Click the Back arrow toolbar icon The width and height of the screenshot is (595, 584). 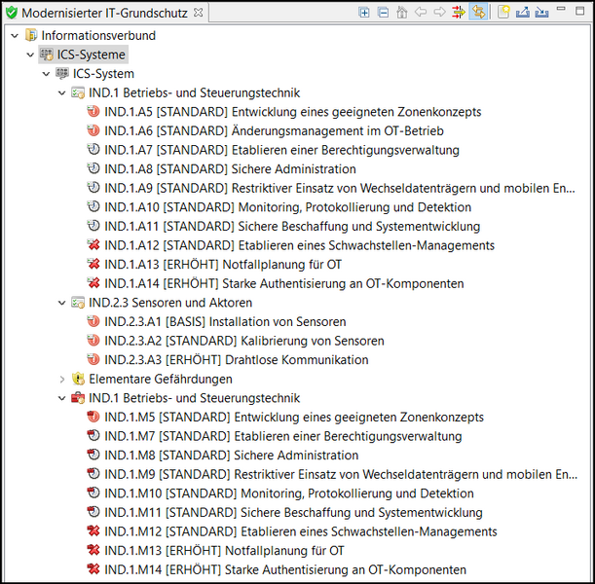[421, 12]
